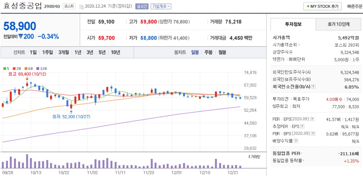Click the 저가 value 58,800
Image resolution: width=363 pixels, height=176 pixels.
click(149, 38)
